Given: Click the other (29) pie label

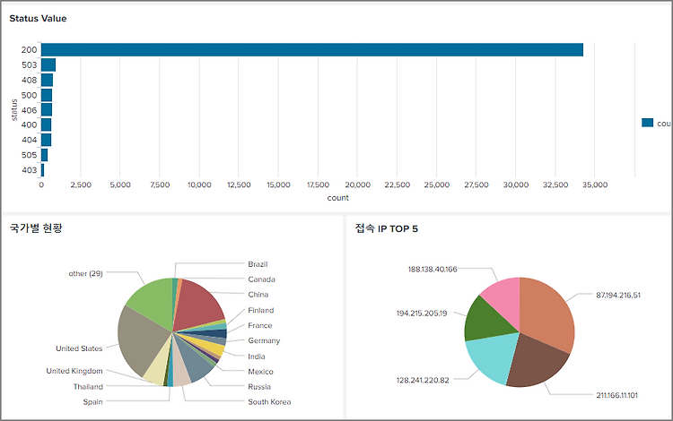Looking at the screenshot, I should 85,273.
